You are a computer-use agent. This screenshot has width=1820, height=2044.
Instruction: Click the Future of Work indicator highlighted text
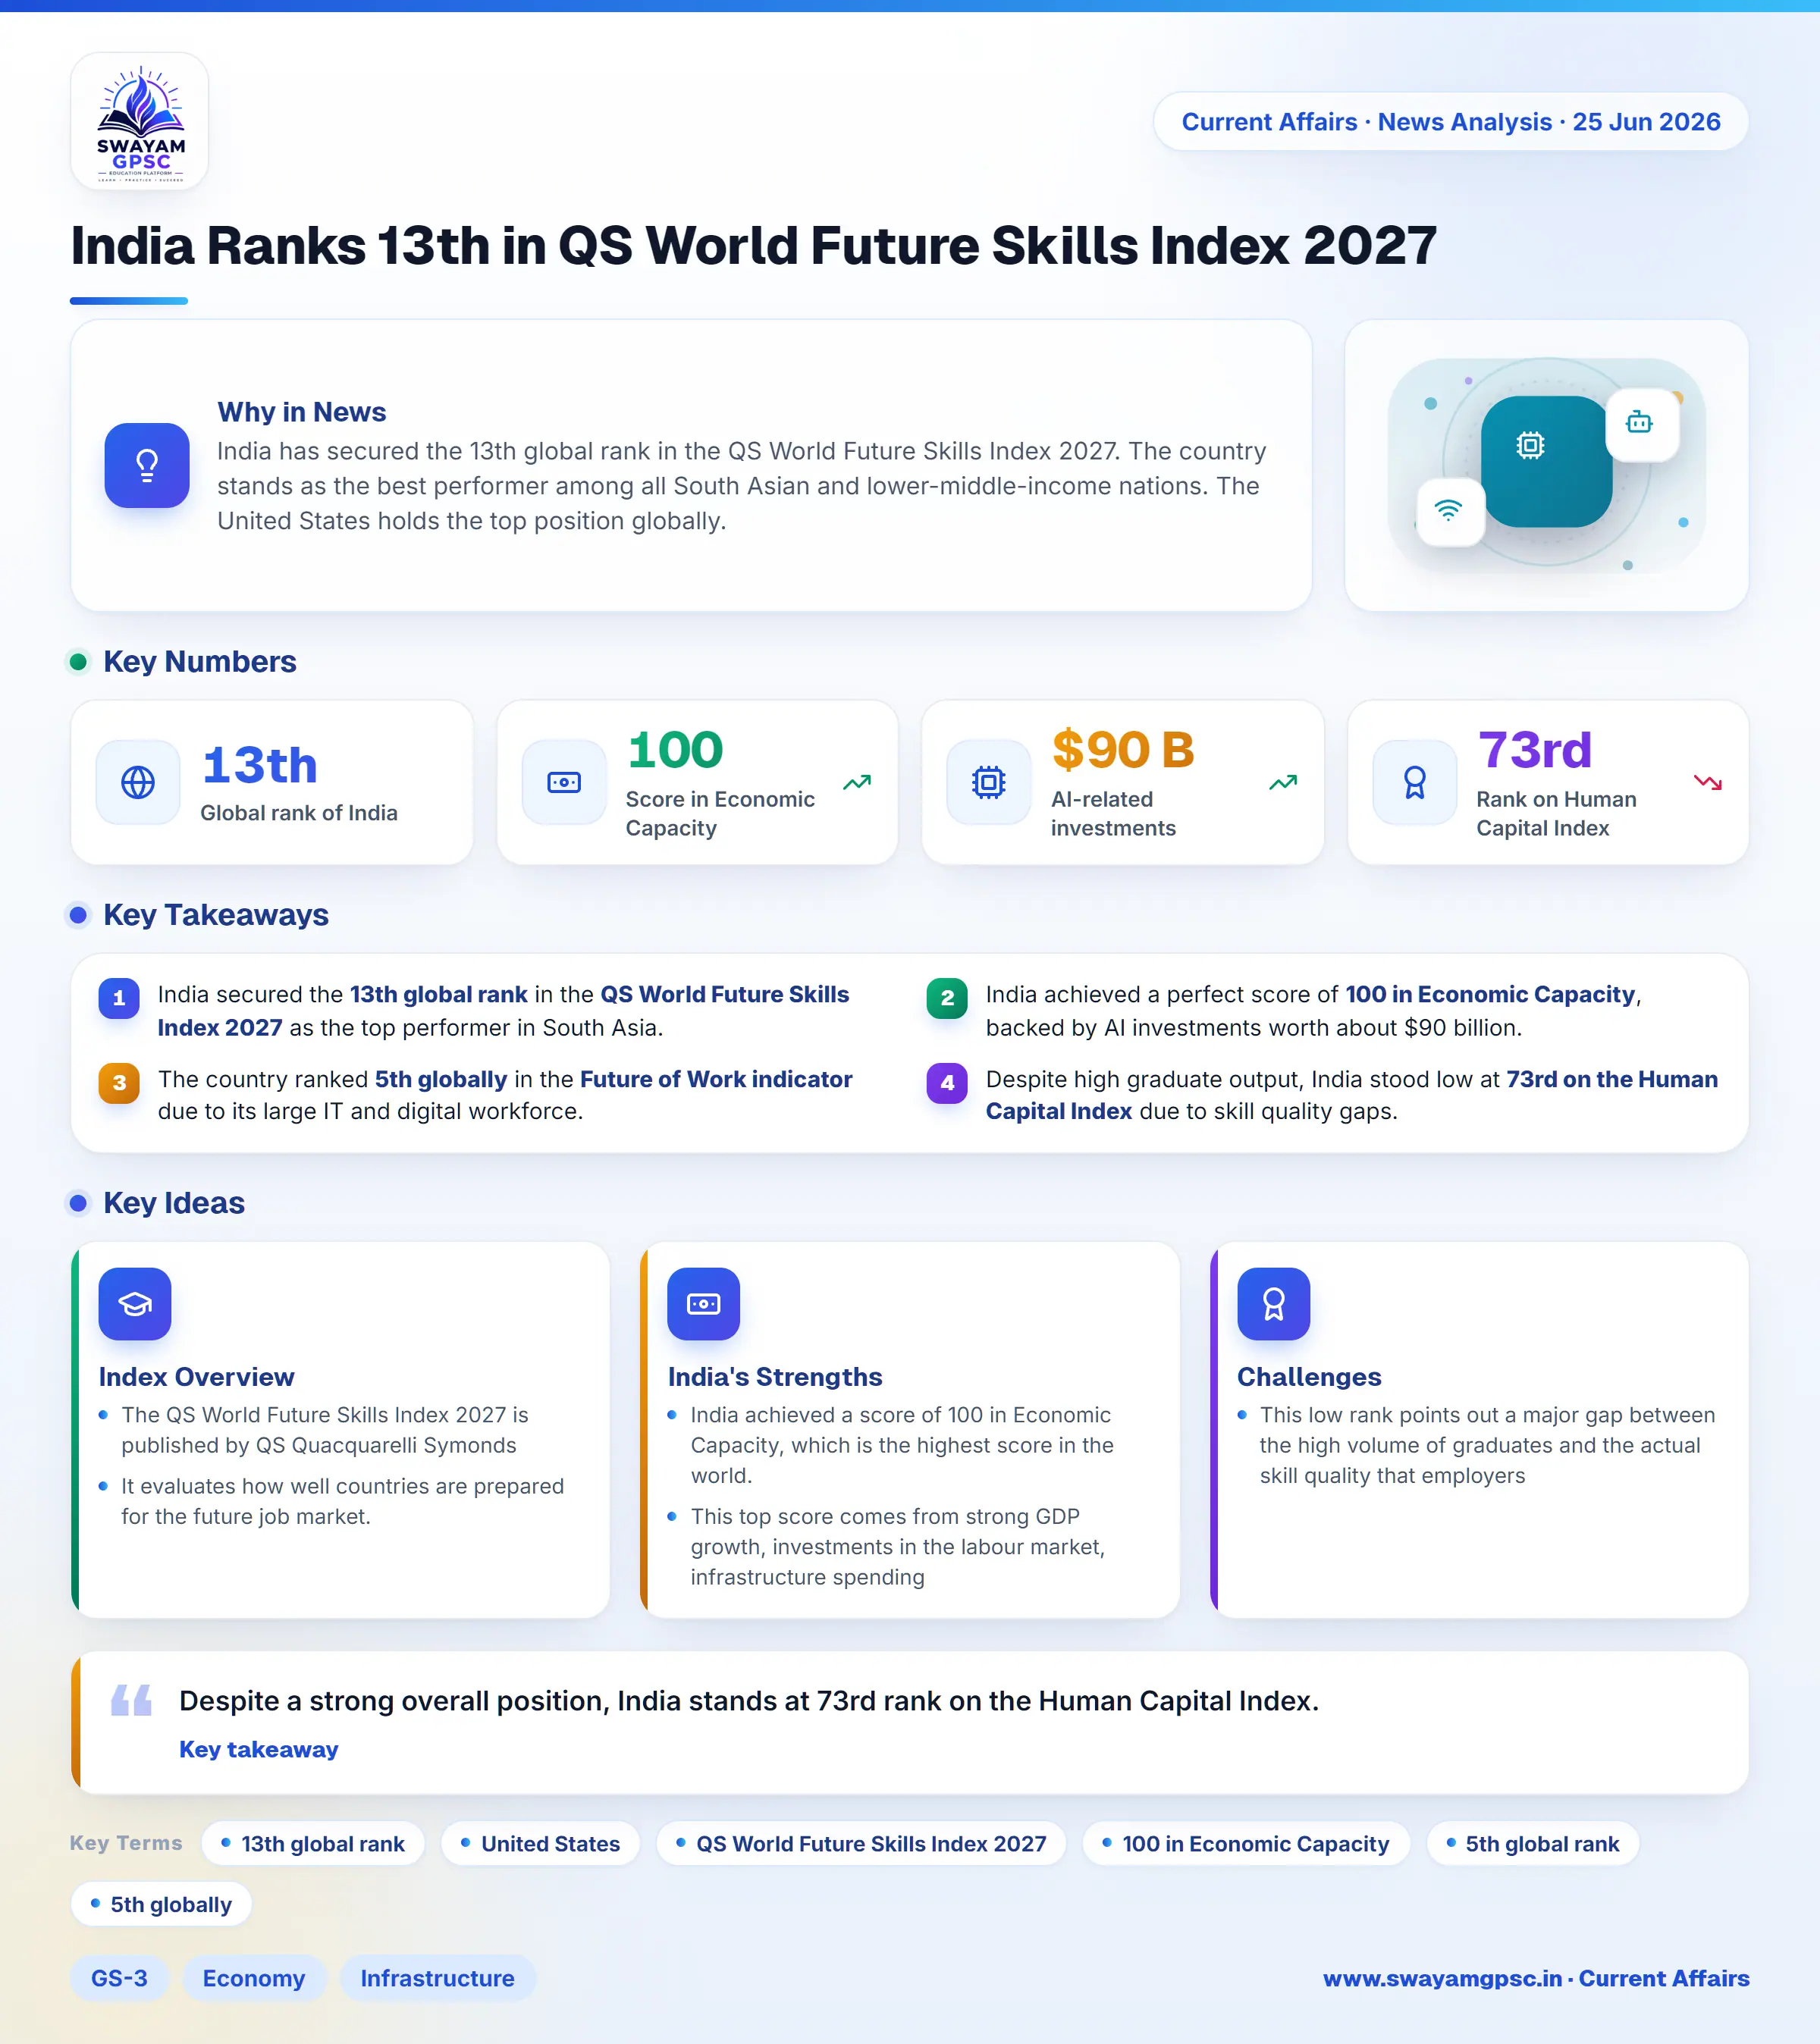pyautogui.click(x=716, y=1079)
